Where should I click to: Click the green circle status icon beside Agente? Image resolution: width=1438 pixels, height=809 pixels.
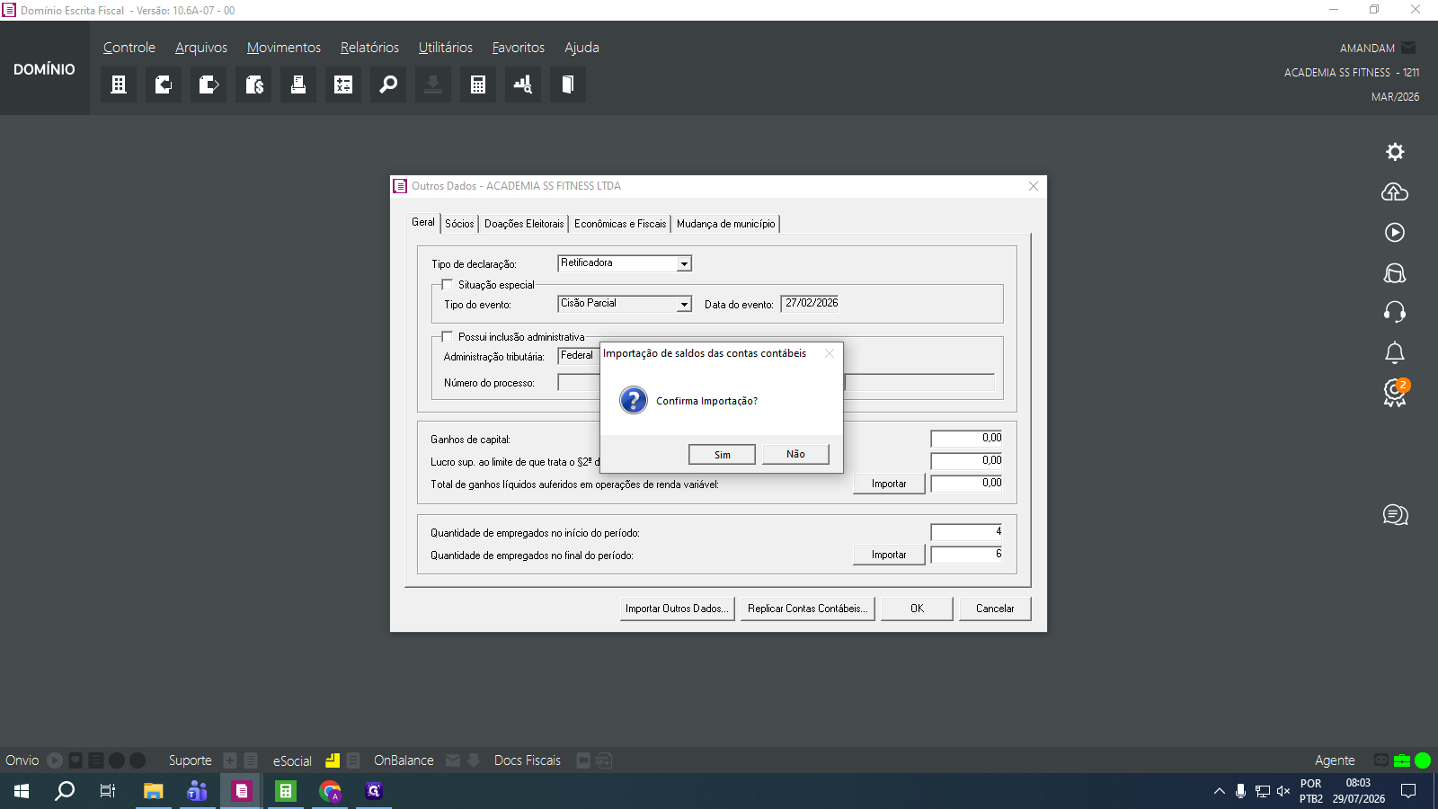1423,760
